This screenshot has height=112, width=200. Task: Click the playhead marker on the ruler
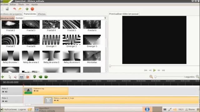(23, 85)
